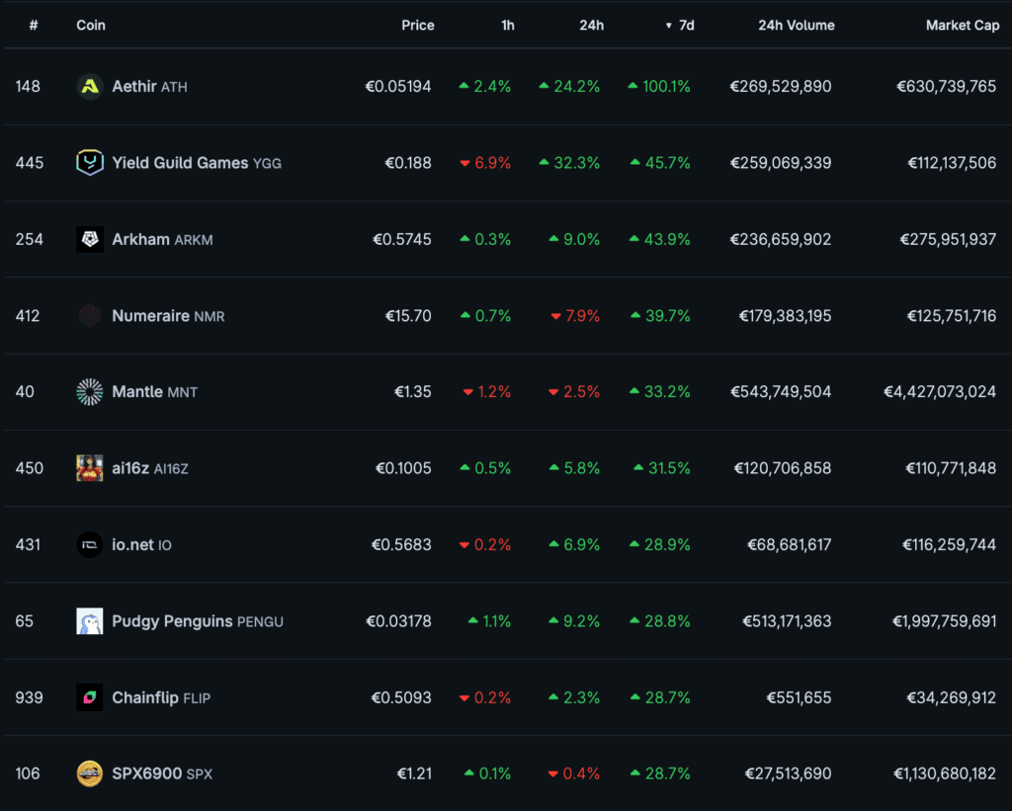1012x811 pixels.
Task: Click Aethir 24h volume €269,529,890
Action: 781,87
